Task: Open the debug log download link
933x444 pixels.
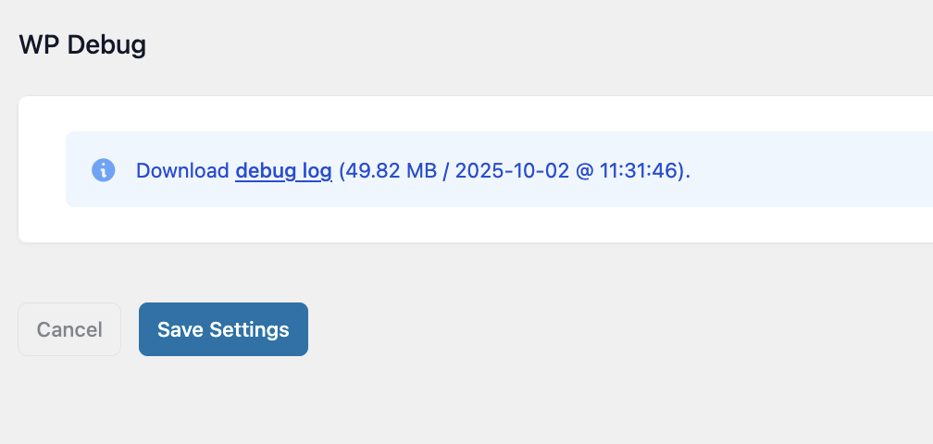Action: 283,171
